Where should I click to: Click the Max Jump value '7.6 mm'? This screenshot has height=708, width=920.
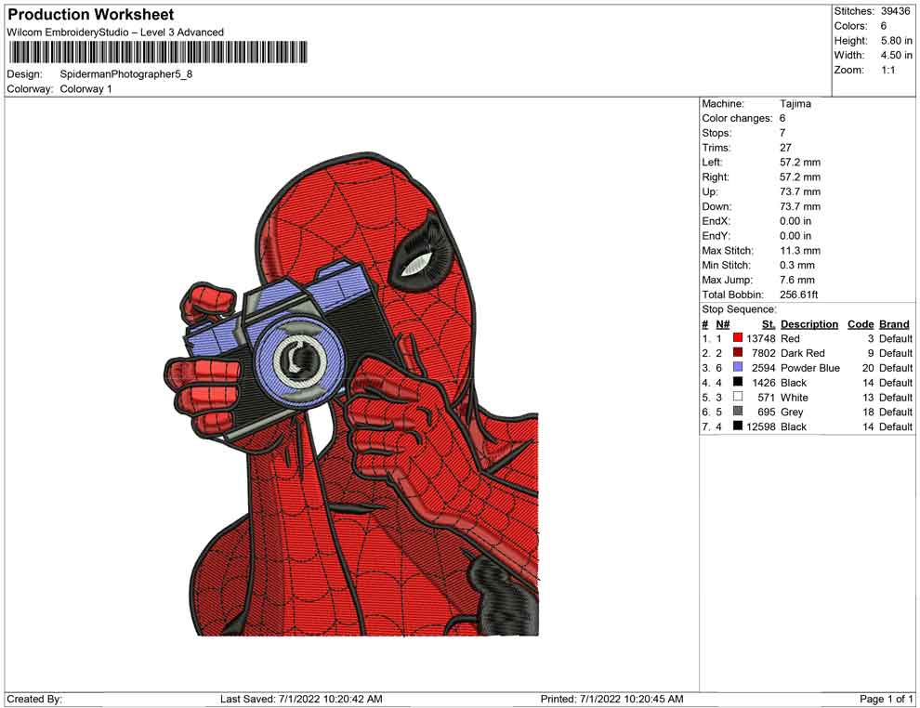(x=796, y=280)
